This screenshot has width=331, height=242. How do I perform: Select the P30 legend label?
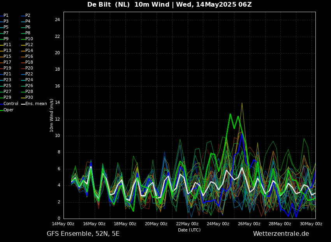29,98
